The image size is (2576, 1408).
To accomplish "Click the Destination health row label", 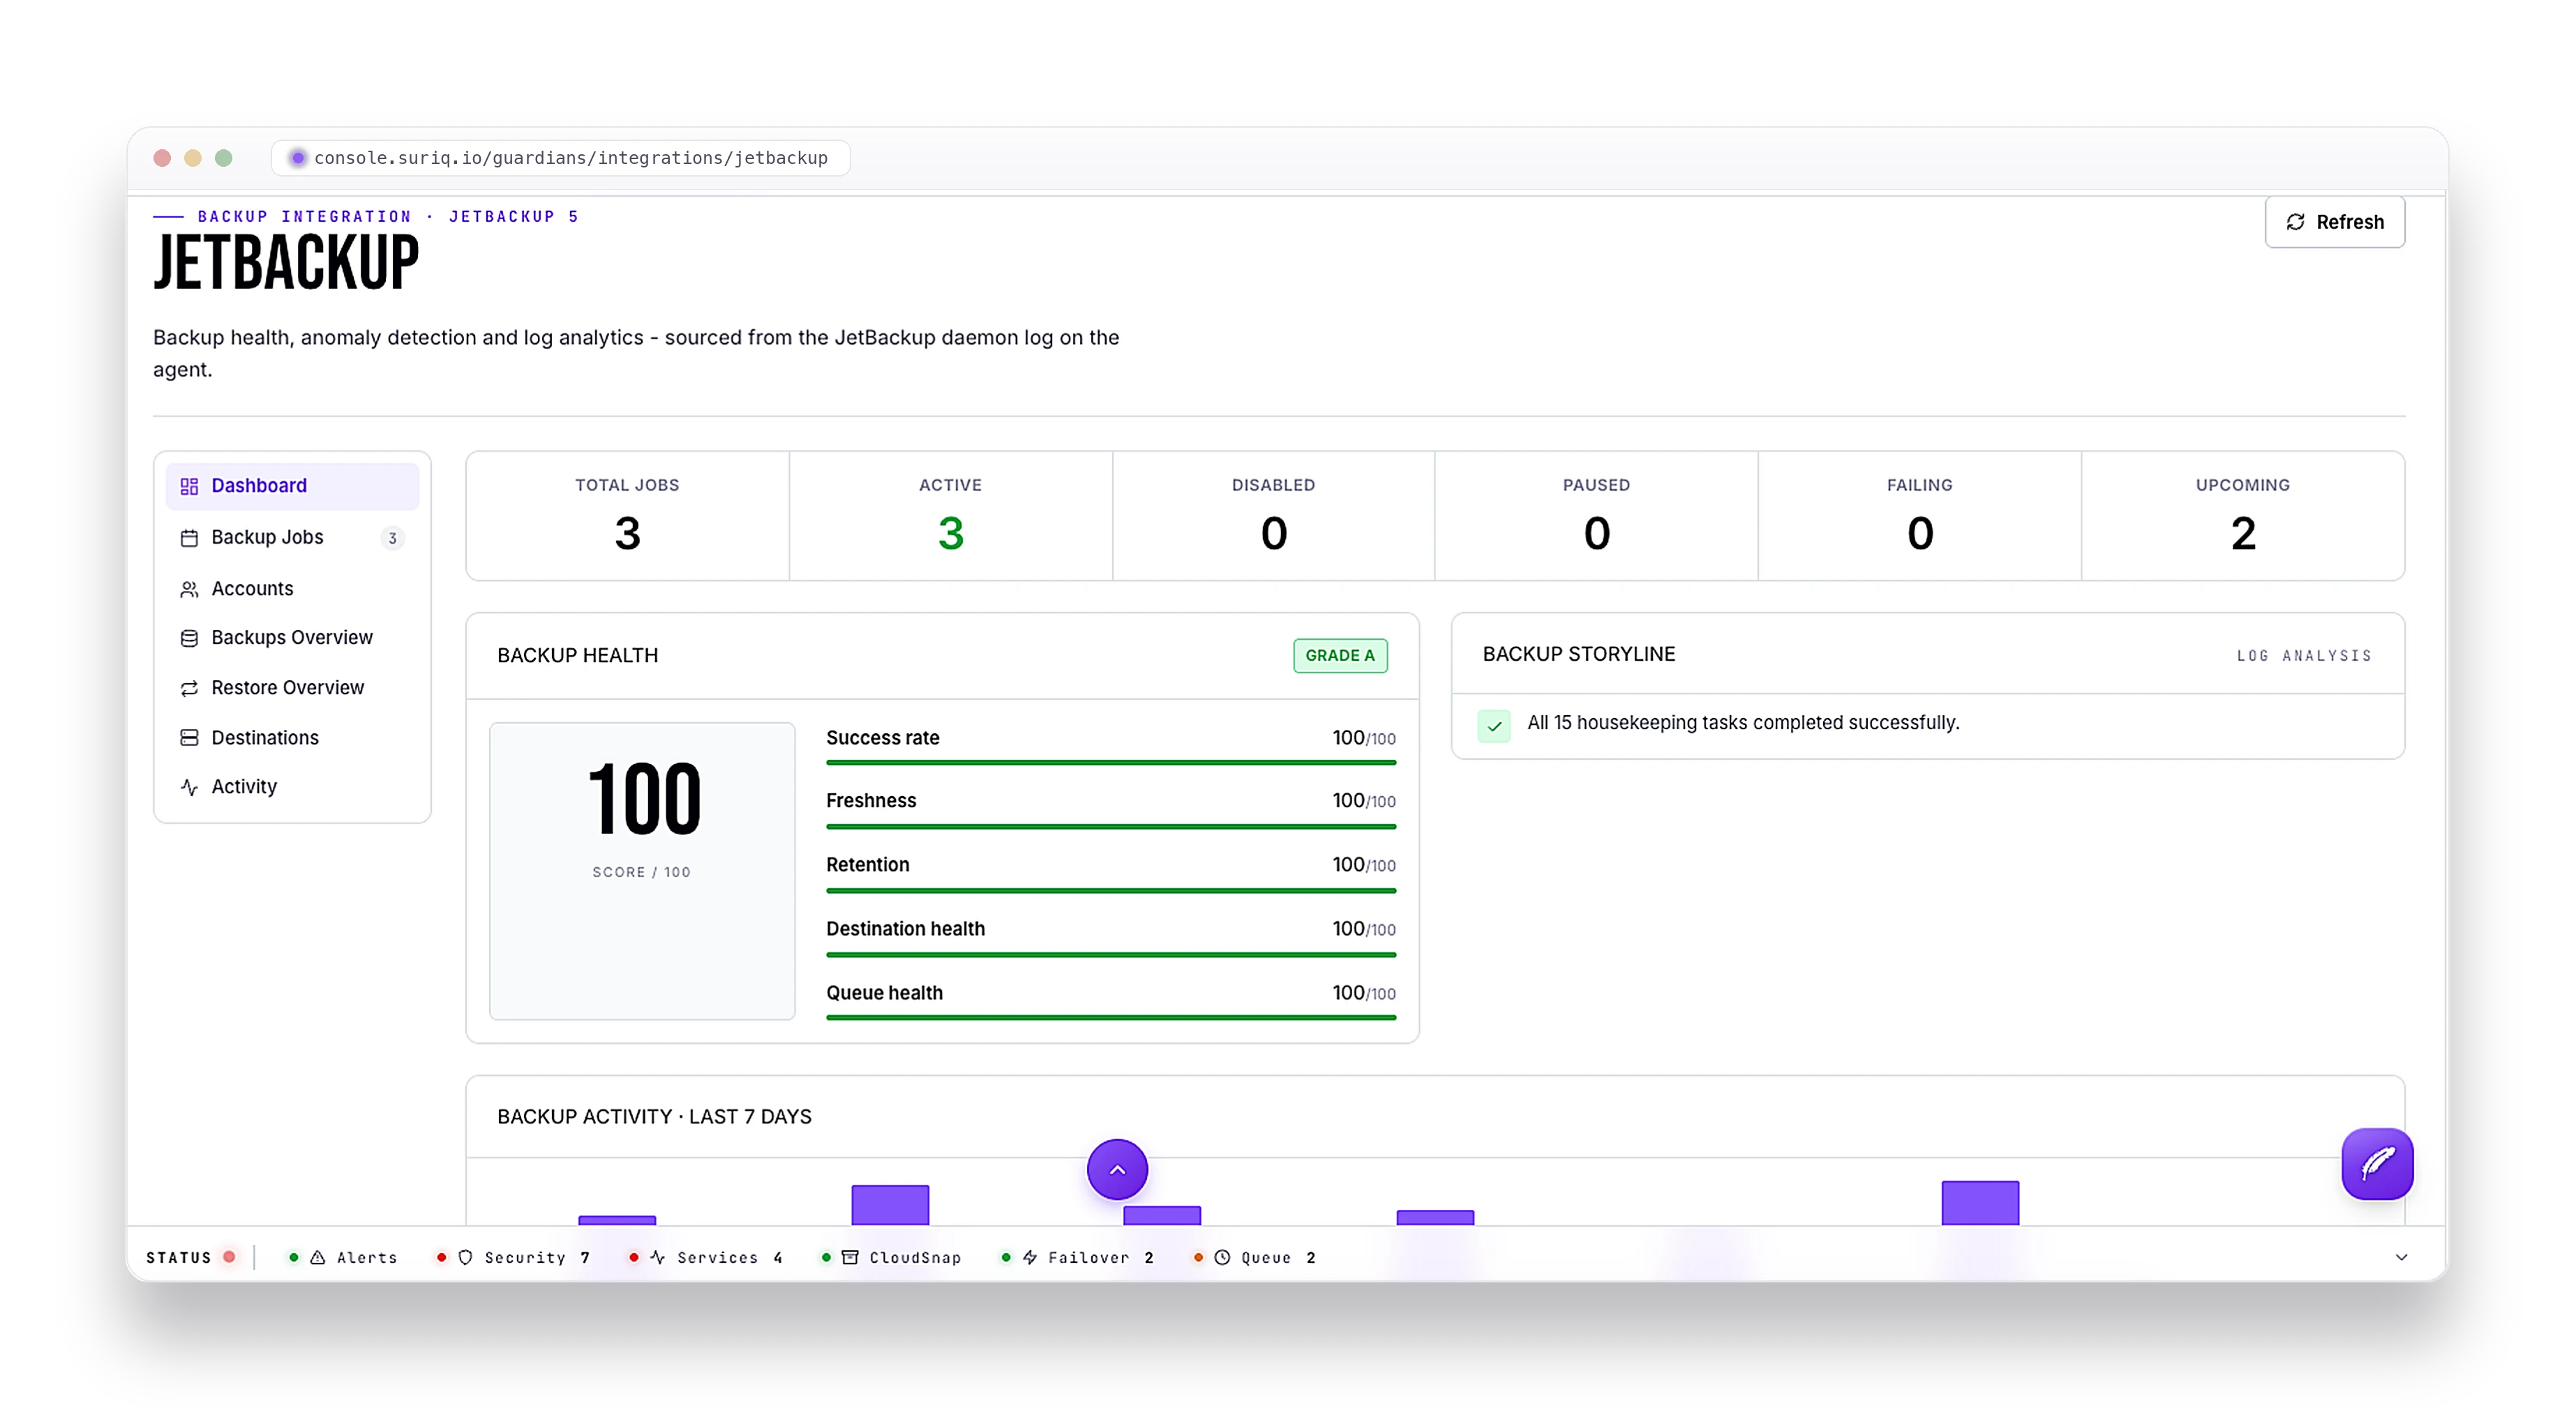I will pyautogui.click(x=905, y=929).
